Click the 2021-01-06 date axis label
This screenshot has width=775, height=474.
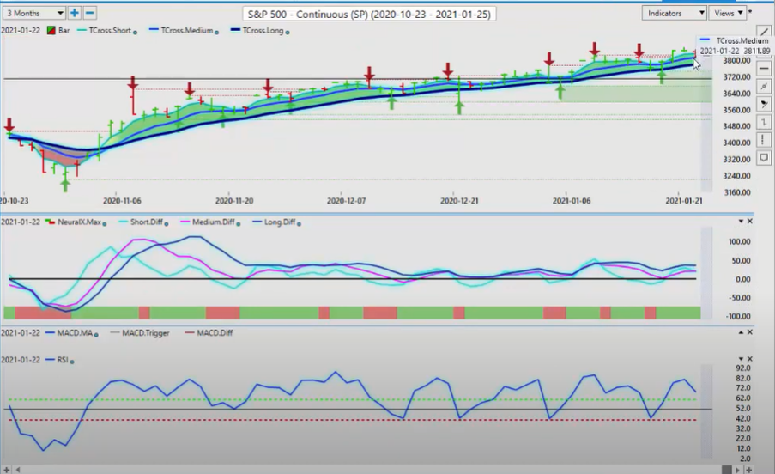coord(572,201)
